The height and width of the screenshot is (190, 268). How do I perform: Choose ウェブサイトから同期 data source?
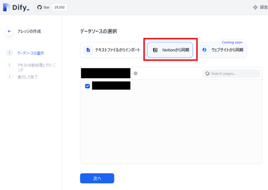point(223,50)
